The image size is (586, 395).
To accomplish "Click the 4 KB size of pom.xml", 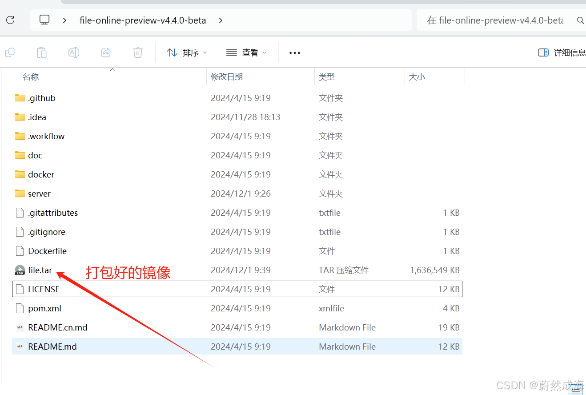I will pos(451,308).
